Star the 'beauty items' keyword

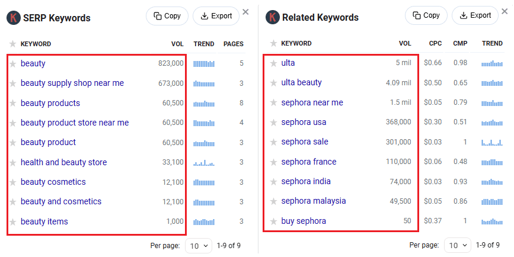13,221
